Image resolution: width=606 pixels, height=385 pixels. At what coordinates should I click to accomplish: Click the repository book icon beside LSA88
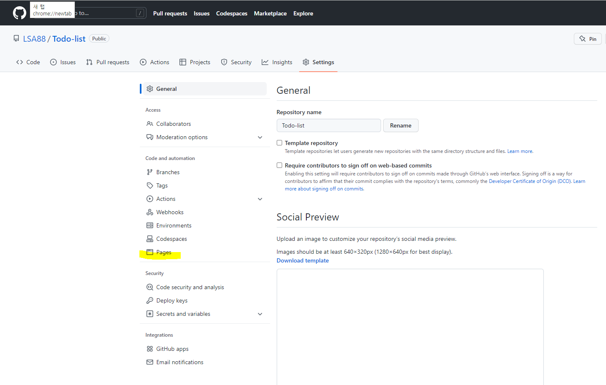16,38
